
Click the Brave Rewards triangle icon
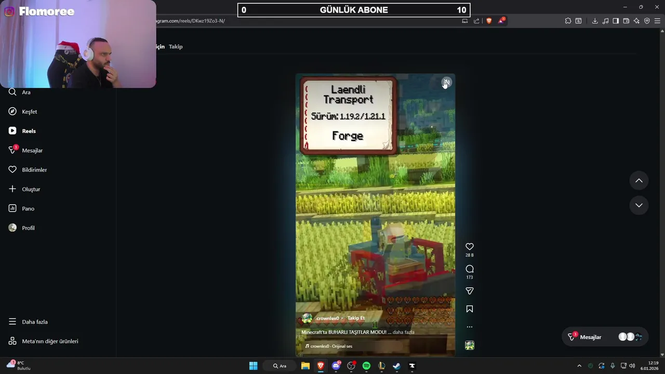coord(501,21)
